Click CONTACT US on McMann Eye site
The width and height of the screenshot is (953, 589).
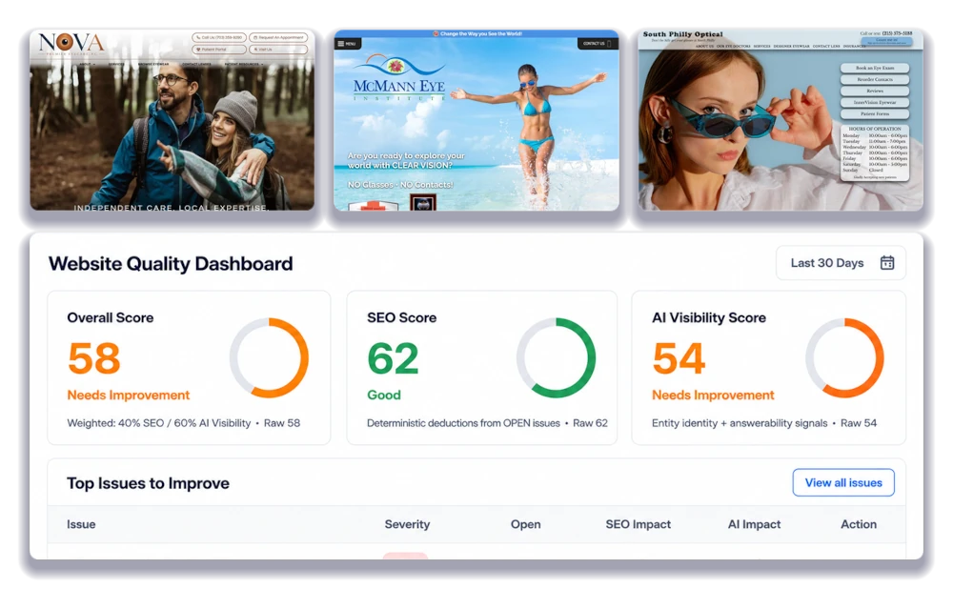tap(597, 44)
